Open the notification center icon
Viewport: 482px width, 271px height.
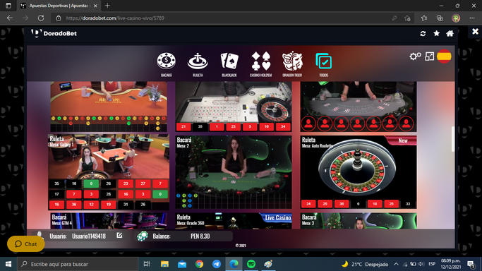[471, 264]
